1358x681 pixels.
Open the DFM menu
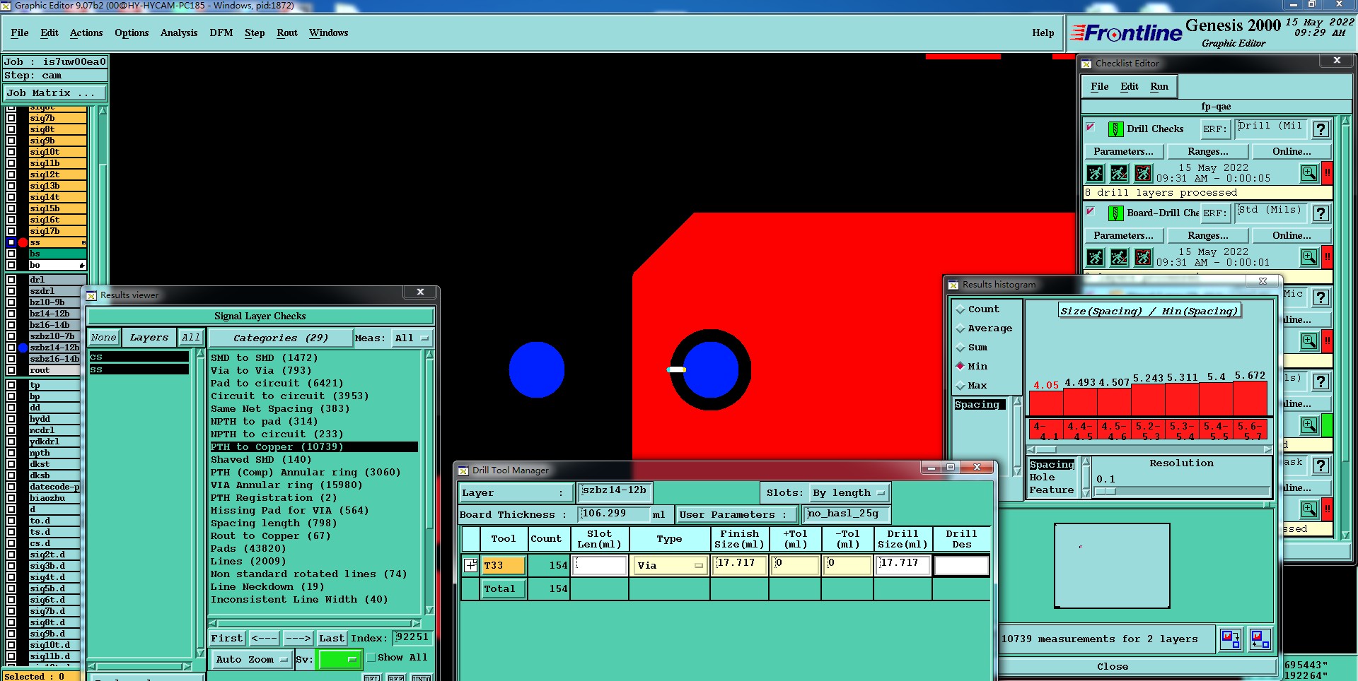click(221, 33)
